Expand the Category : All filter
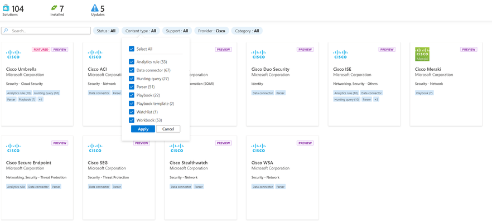Image resolution: width=492 pixels, height=223 pixels. (247, 31)
